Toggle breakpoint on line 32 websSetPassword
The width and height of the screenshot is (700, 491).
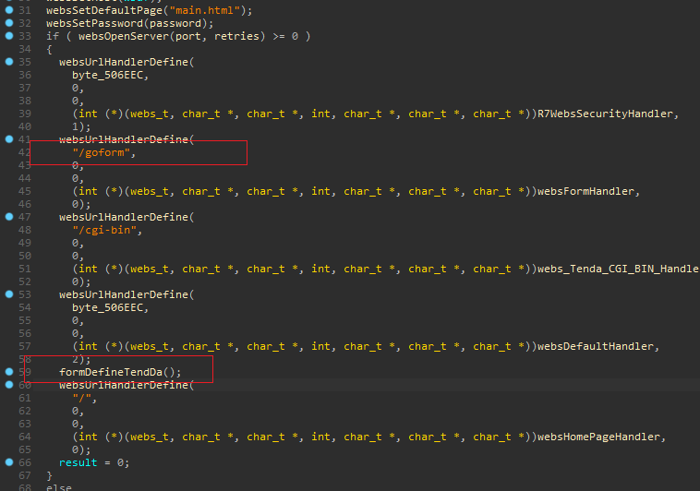9,23
